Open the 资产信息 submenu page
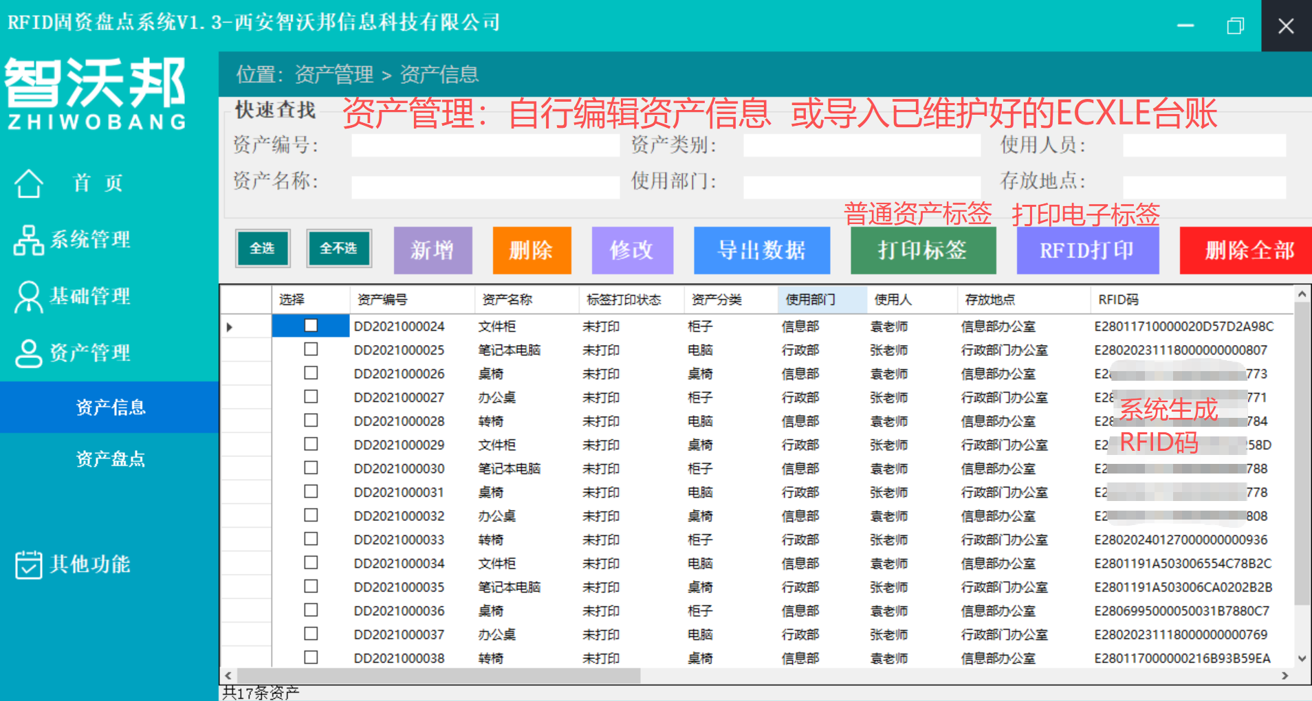This screenshot has width=1312, height=701. coord(110,408)
